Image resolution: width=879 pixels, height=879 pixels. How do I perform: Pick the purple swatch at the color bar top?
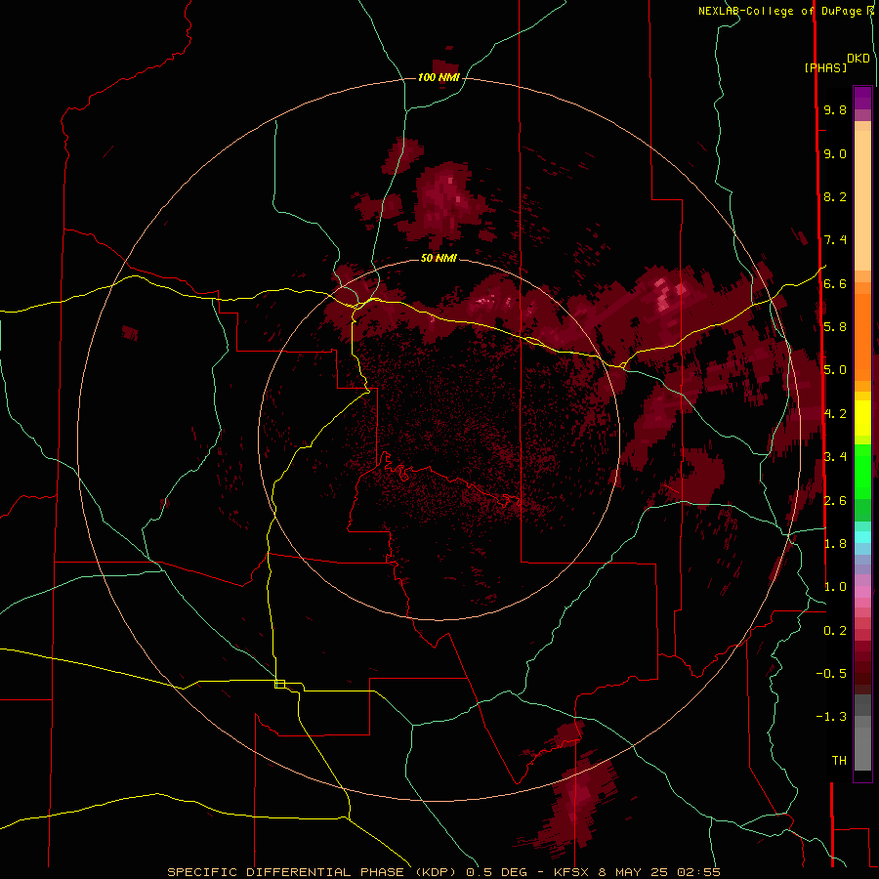862,98
